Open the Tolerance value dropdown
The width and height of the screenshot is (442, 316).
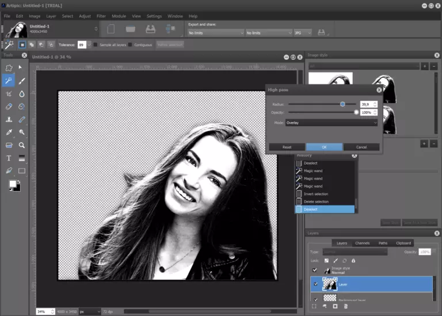(88, 44)
